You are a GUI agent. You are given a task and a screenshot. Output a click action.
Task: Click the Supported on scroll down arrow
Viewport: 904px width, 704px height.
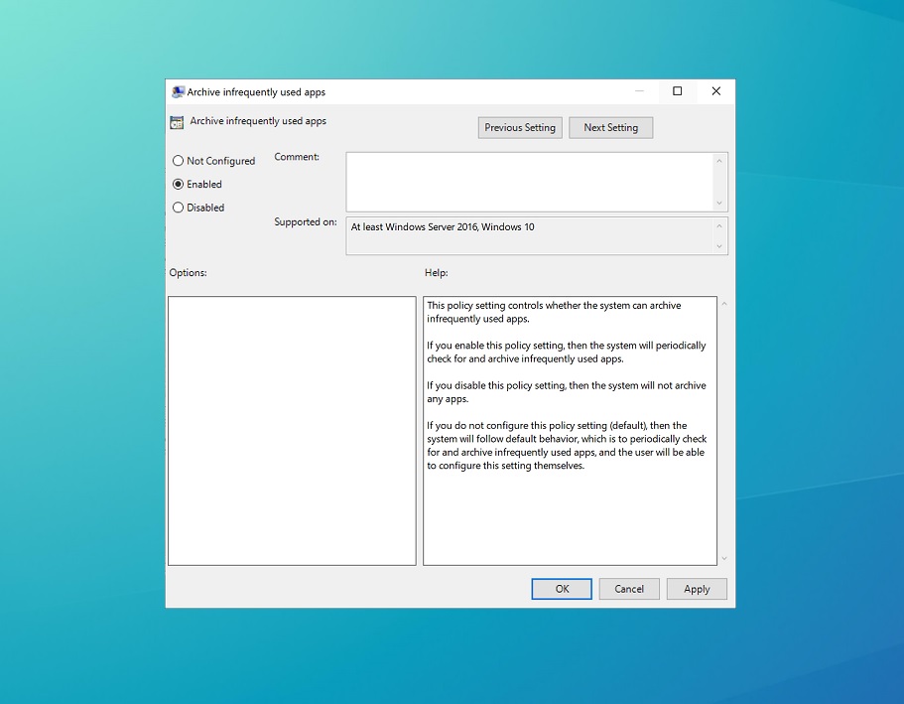tap(719, 246)
